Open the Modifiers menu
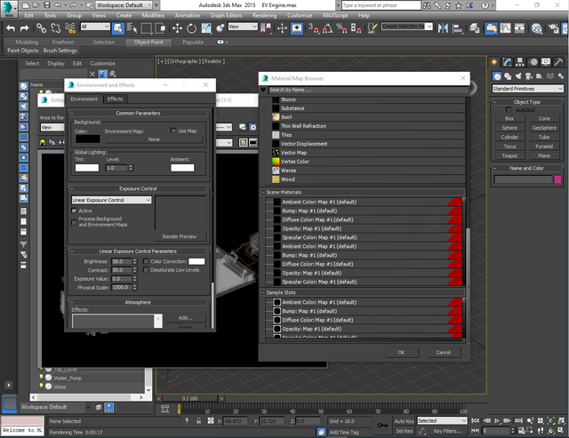Screen dimensions: 569x438 tap(153, 16)
